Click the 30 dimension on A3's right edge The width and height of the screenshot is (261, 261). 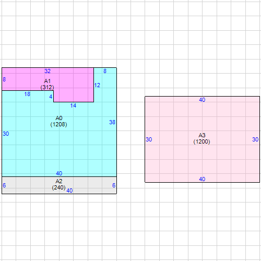point(255,139)
